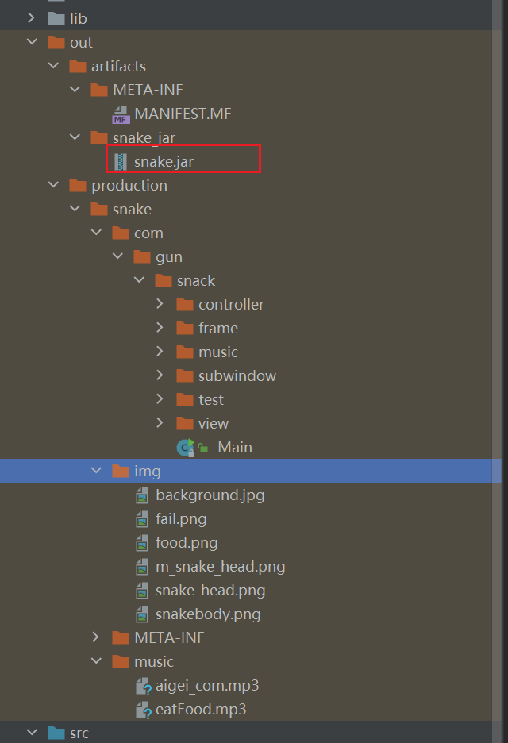The image size is (508, 743).
Task: Select the artifacts folder label
Action: 118,67
